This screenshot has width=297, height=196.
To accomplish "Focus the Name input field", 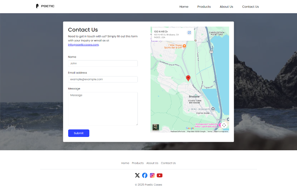I will tap(103, 63).
